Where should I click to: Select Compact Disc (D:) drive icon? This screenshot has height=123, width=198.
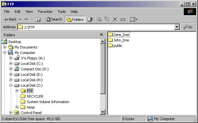click(x=17, y=69)
